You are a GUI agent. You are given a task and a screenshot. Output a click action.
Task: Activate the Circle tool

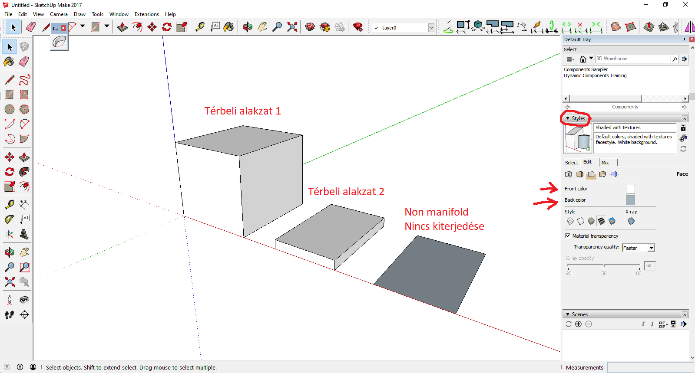[10, 109]
